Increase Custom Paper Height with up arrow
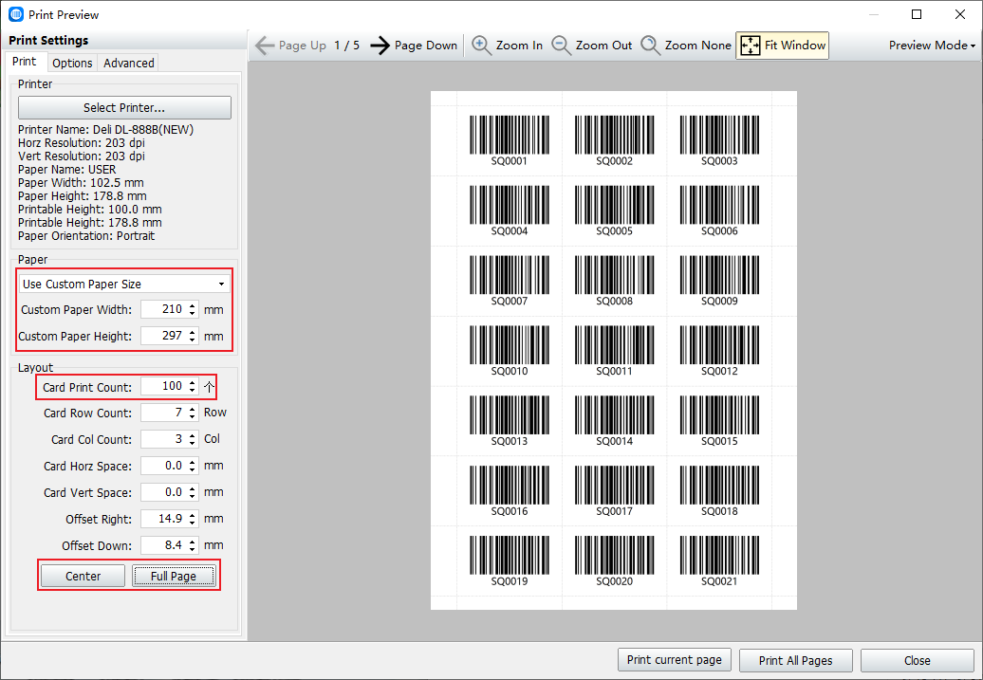Image resolution: width=983 pixels, height=680 pixels. [193, 332]
